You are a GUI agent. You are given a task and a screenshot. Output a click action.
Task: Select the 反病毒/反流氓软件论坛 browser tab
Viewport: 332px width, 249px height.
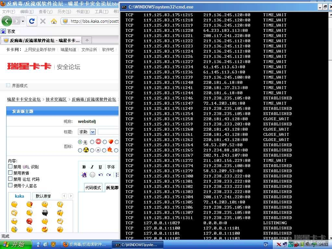(x=41, y=40)
